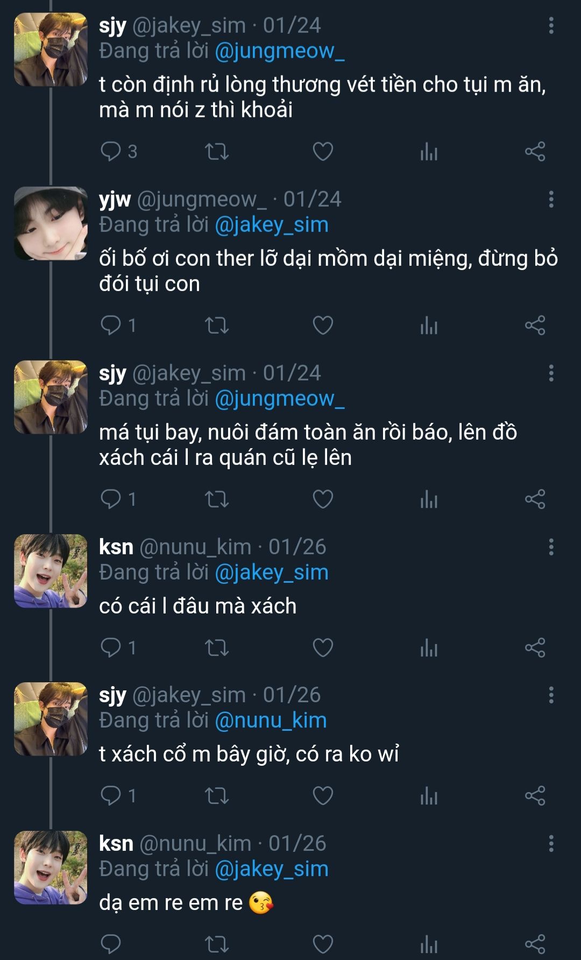Like the first sjy tweet about tiền
581x960 pixels.
coord(323,152)
